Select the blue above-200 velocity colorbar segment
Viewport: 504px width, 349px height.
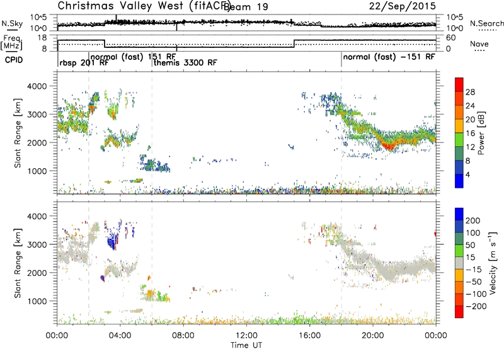pos(459,214)
